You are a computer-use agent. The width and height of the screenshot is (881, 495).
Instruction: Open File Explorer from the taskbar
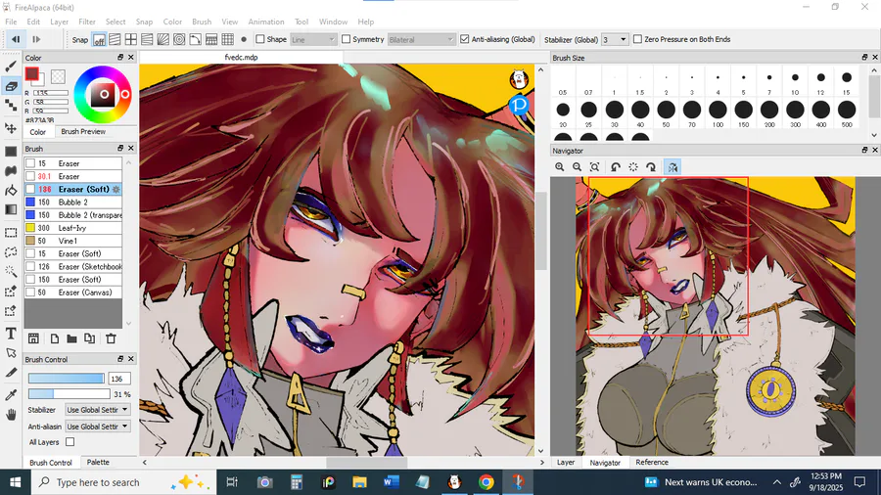[359, 482]
